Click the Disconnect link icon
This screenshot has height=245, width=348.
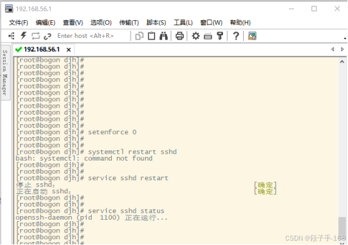pos(48,36)
